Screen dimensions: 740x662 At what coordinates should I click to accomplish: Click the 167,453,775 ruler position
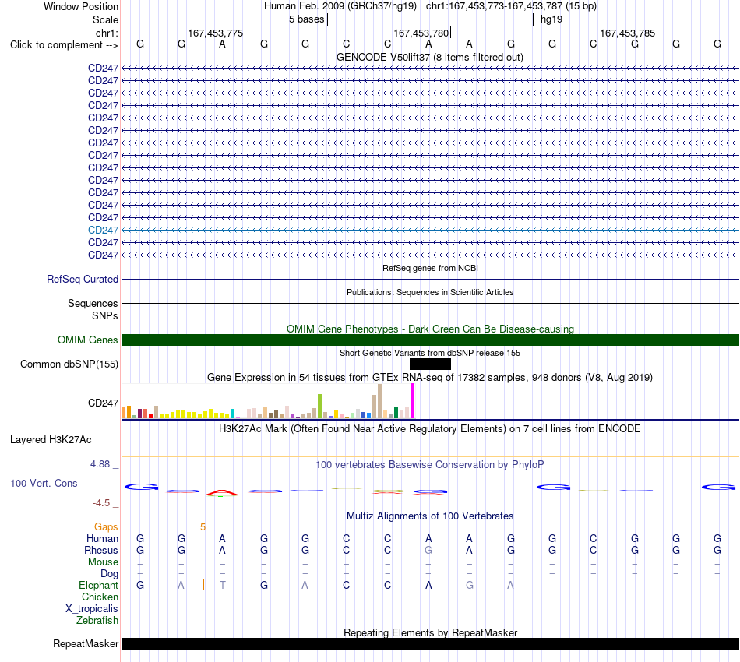(x=216, y=33)
